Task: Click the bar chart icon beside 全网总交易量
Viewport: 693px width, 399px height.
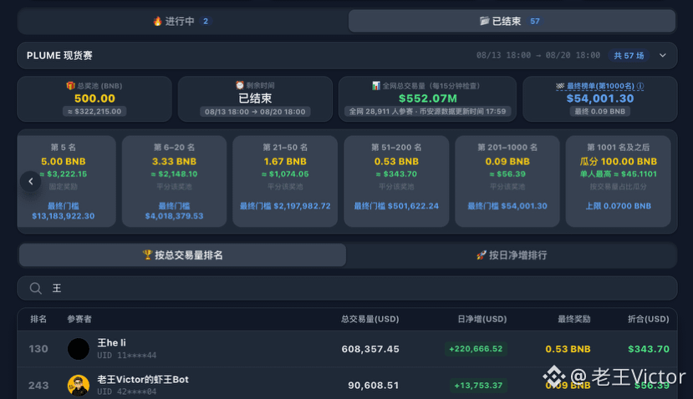Action: (376, 86)
